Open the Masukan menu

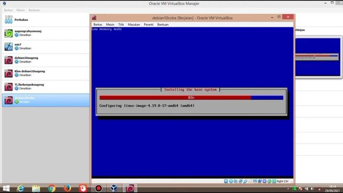click(133, 25)
